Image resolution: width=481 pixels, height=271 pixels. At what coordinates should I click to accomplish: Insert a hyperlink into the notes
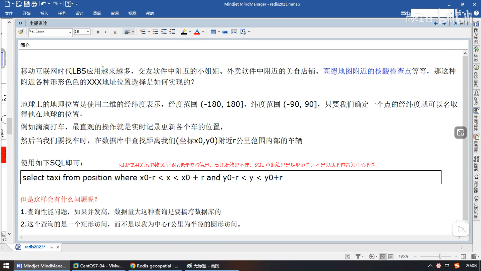point(225,32)
